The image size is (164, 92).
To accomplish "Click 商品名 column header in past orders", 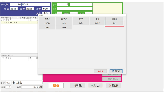I will (17, 20).
